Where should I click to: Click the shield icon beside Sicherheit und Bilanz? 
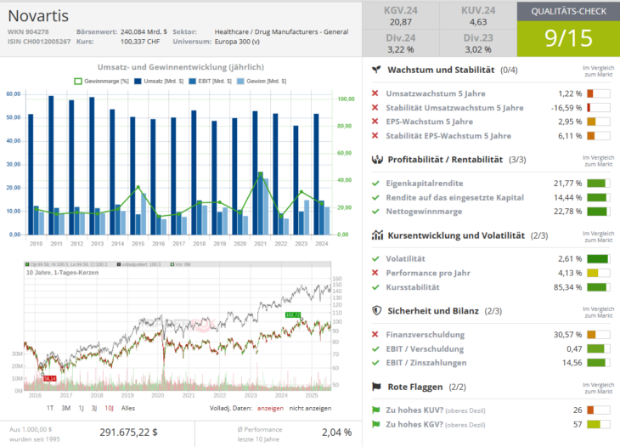point(377,311)
